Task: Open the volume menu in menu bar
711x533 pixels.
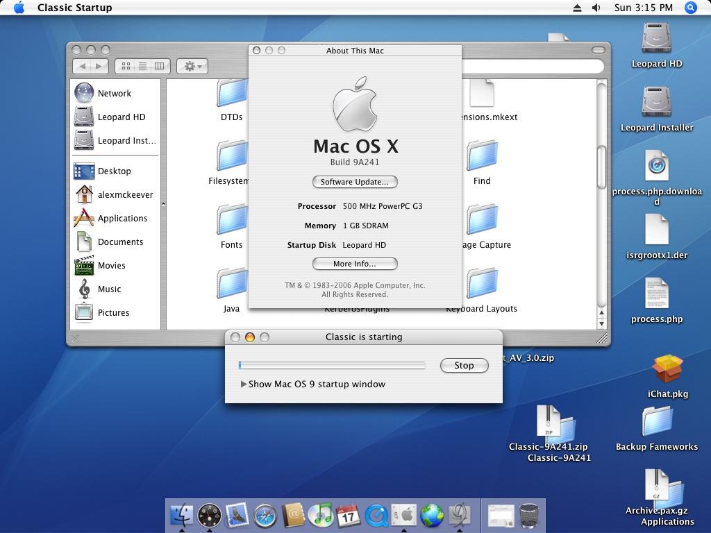Action: pos(596,8)
